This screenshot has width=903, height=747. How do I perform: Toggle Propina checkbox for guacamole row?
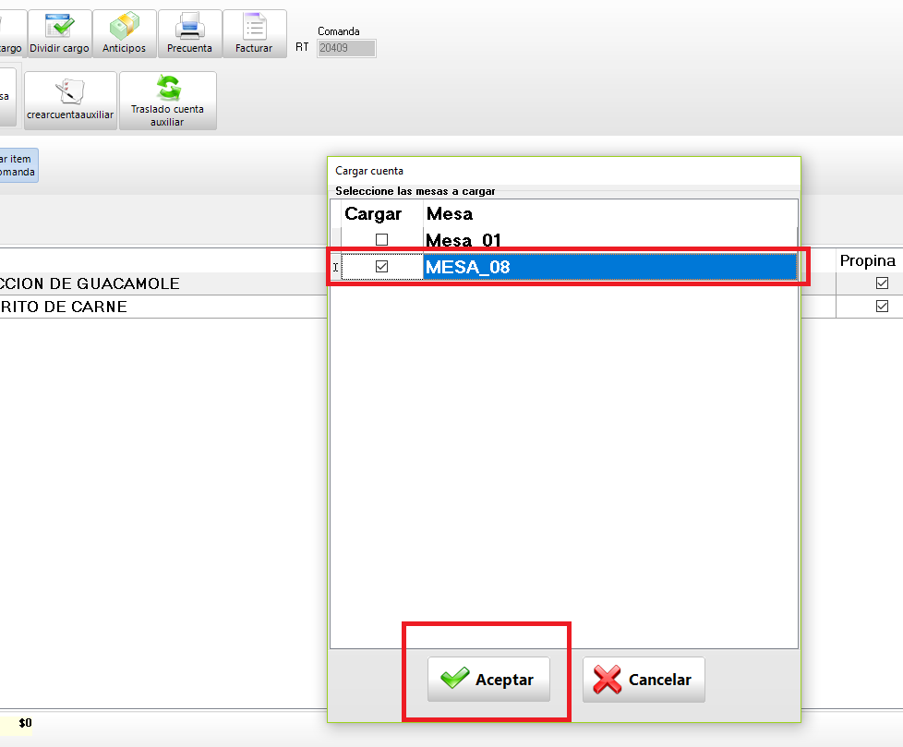pos(882,283)
